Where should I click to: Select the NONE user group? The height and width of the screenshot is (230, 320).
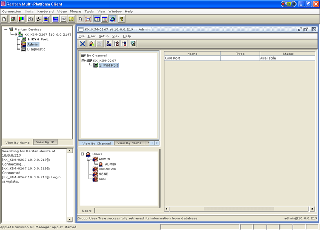(x=103, y=174)
